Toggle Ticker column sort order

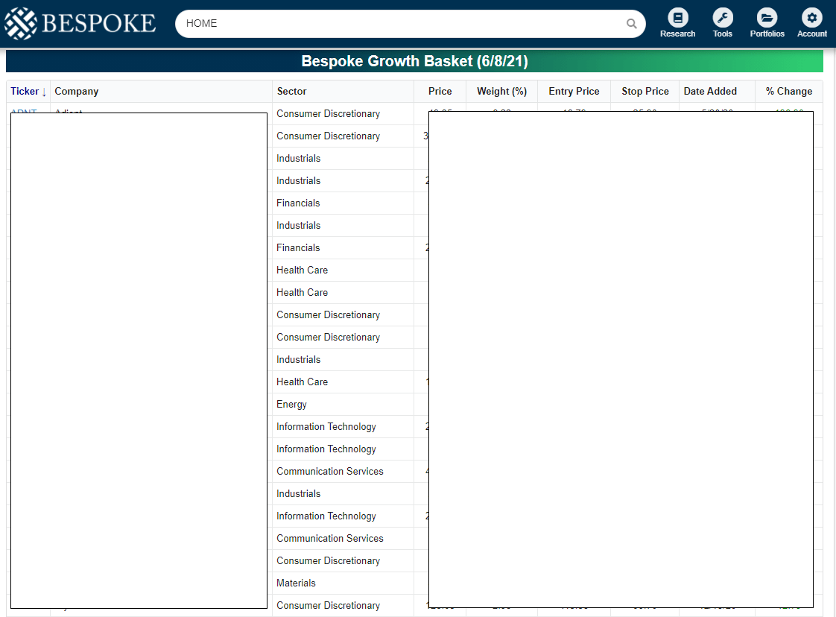(22, 91)
